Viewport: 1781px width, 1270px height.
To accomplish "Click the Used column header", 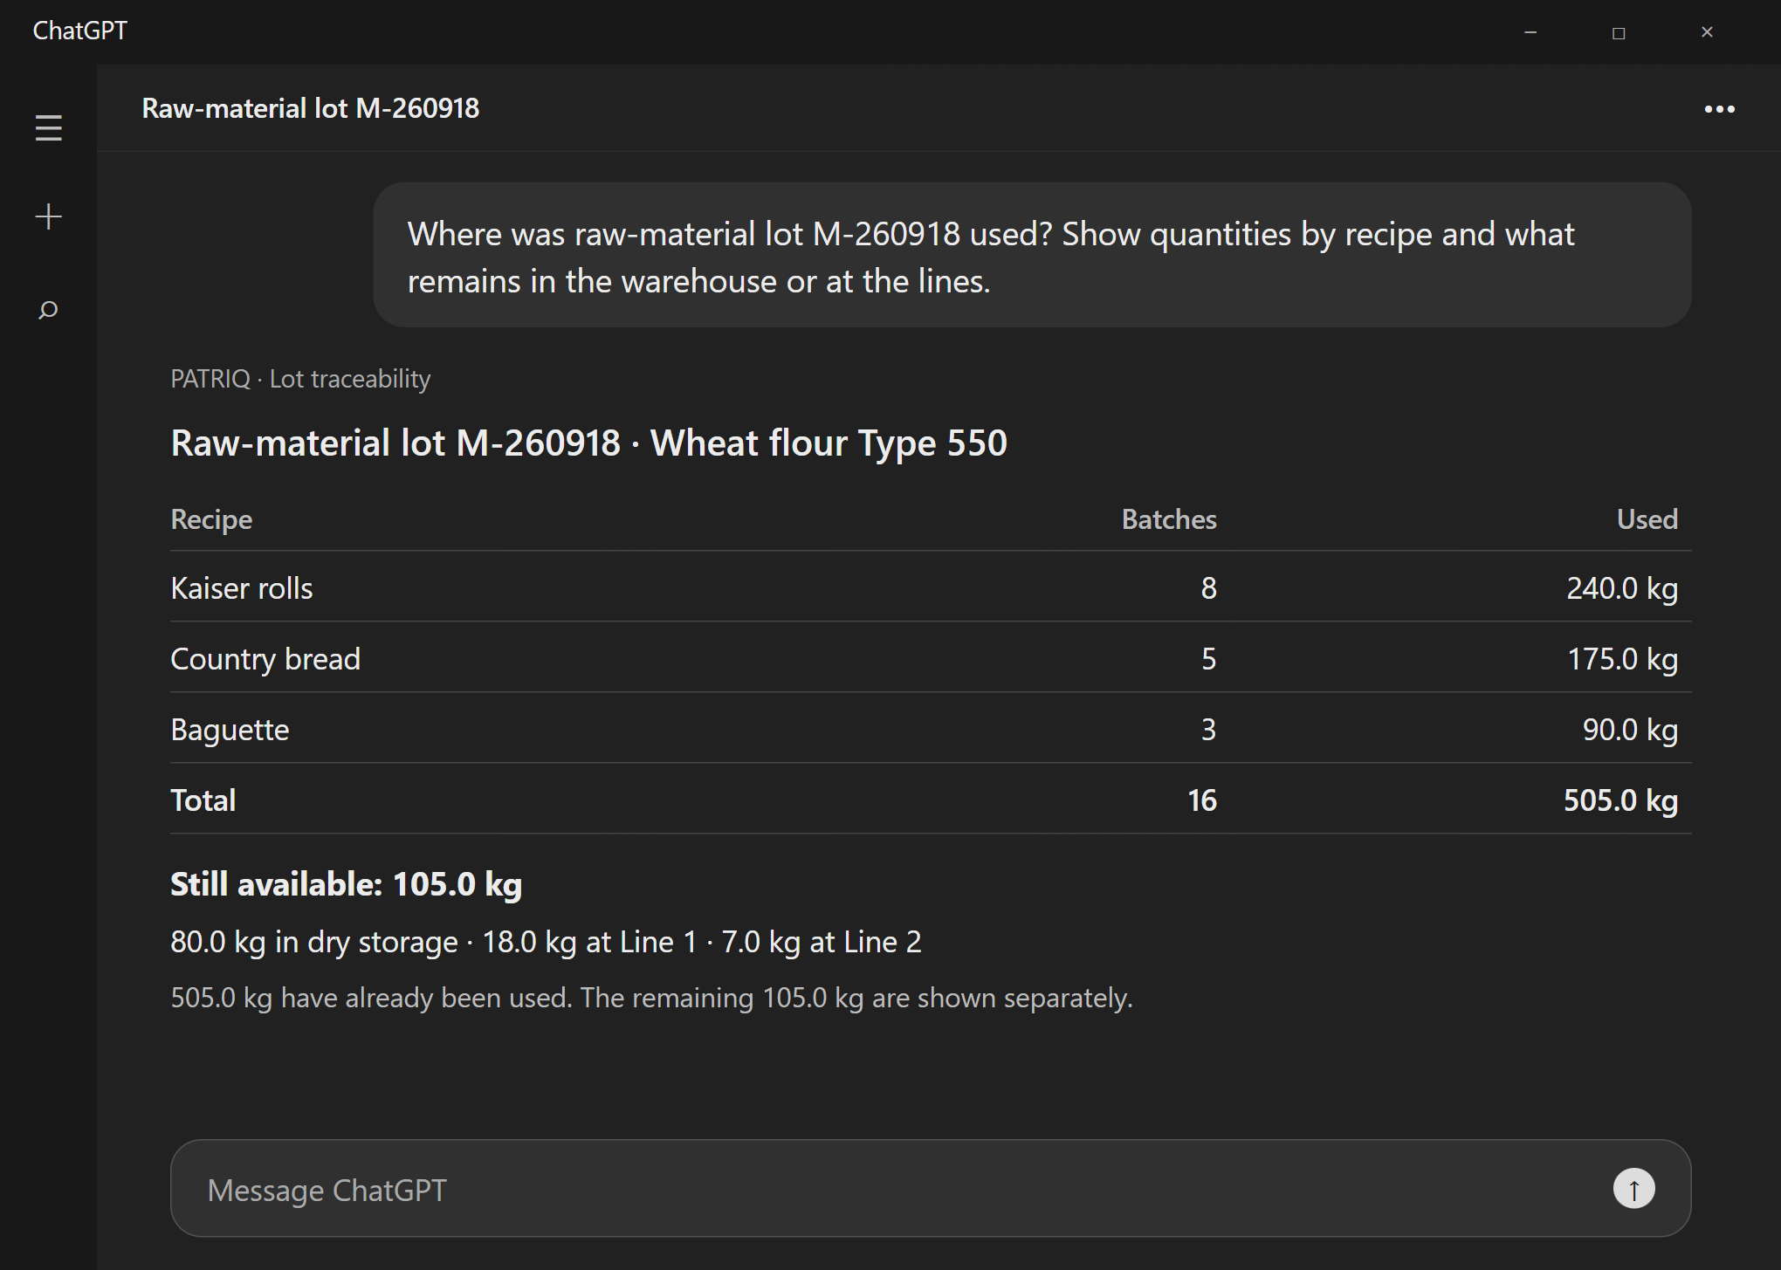I will (x=1647, y=519).
